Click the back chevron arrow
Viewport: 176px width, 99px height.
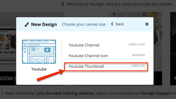[x=112, y=24]
